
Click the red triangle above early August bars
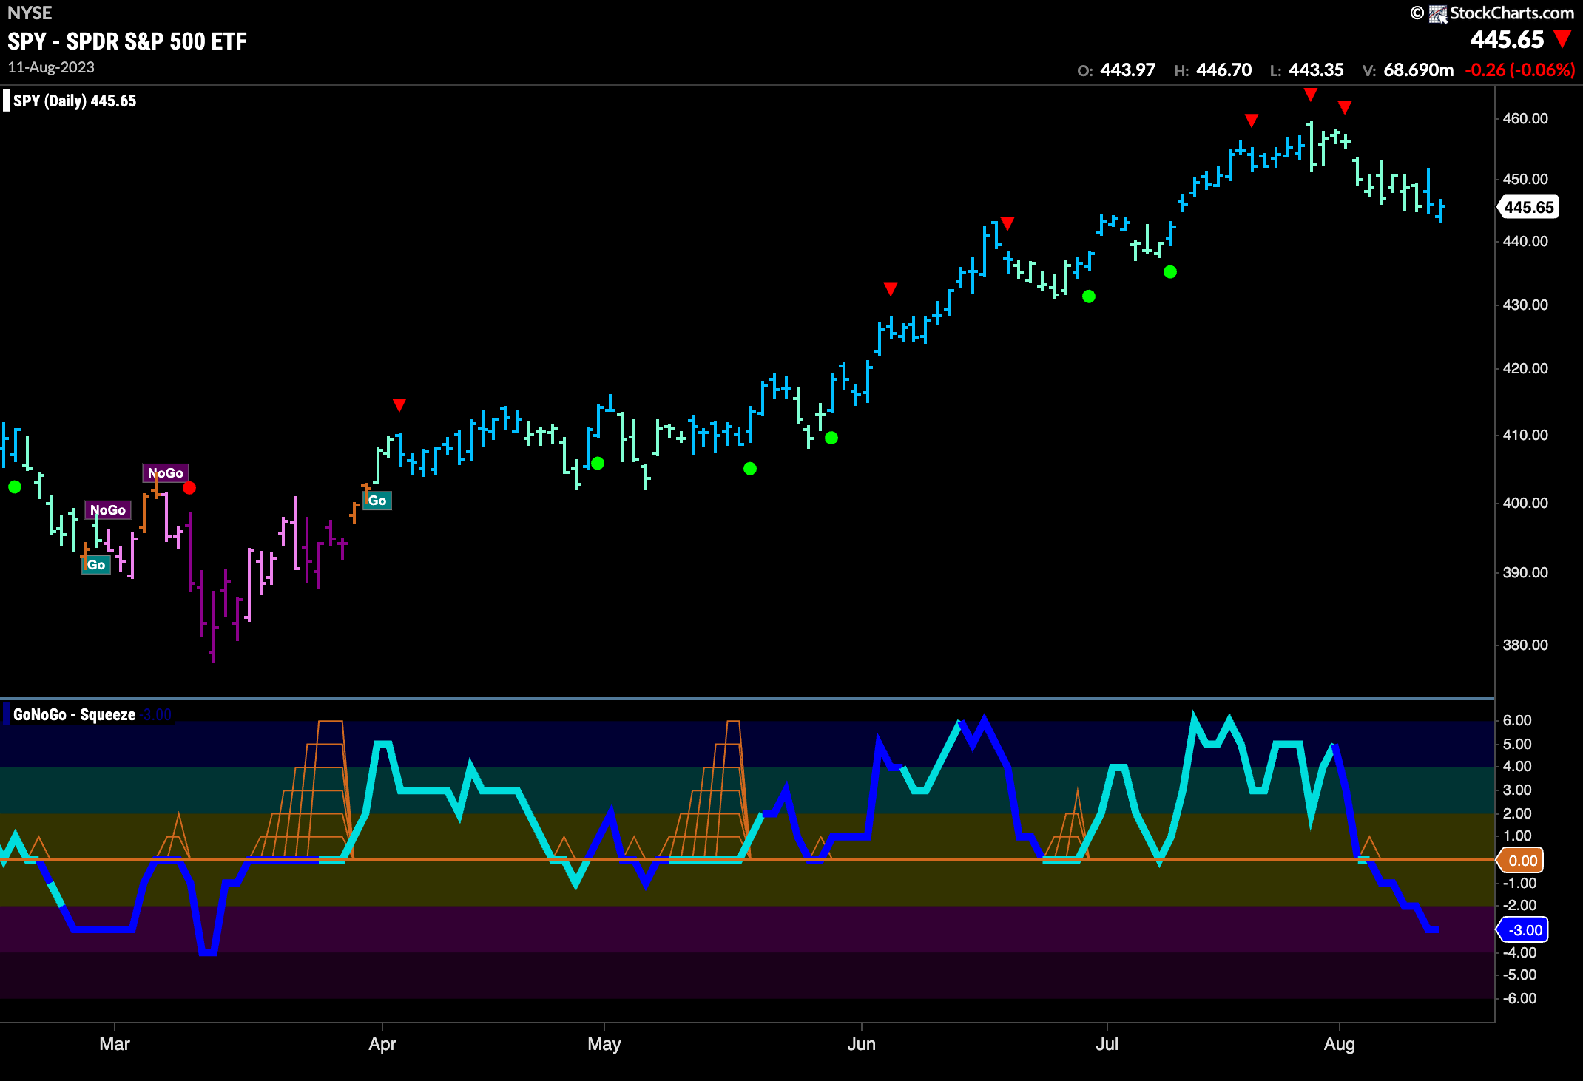tap(1346, 107)
